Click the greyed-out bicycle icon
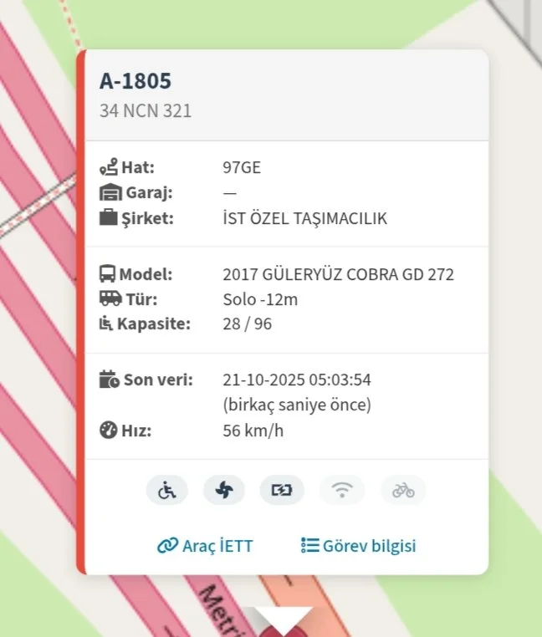The image size is (542, 637). point(403,490)
